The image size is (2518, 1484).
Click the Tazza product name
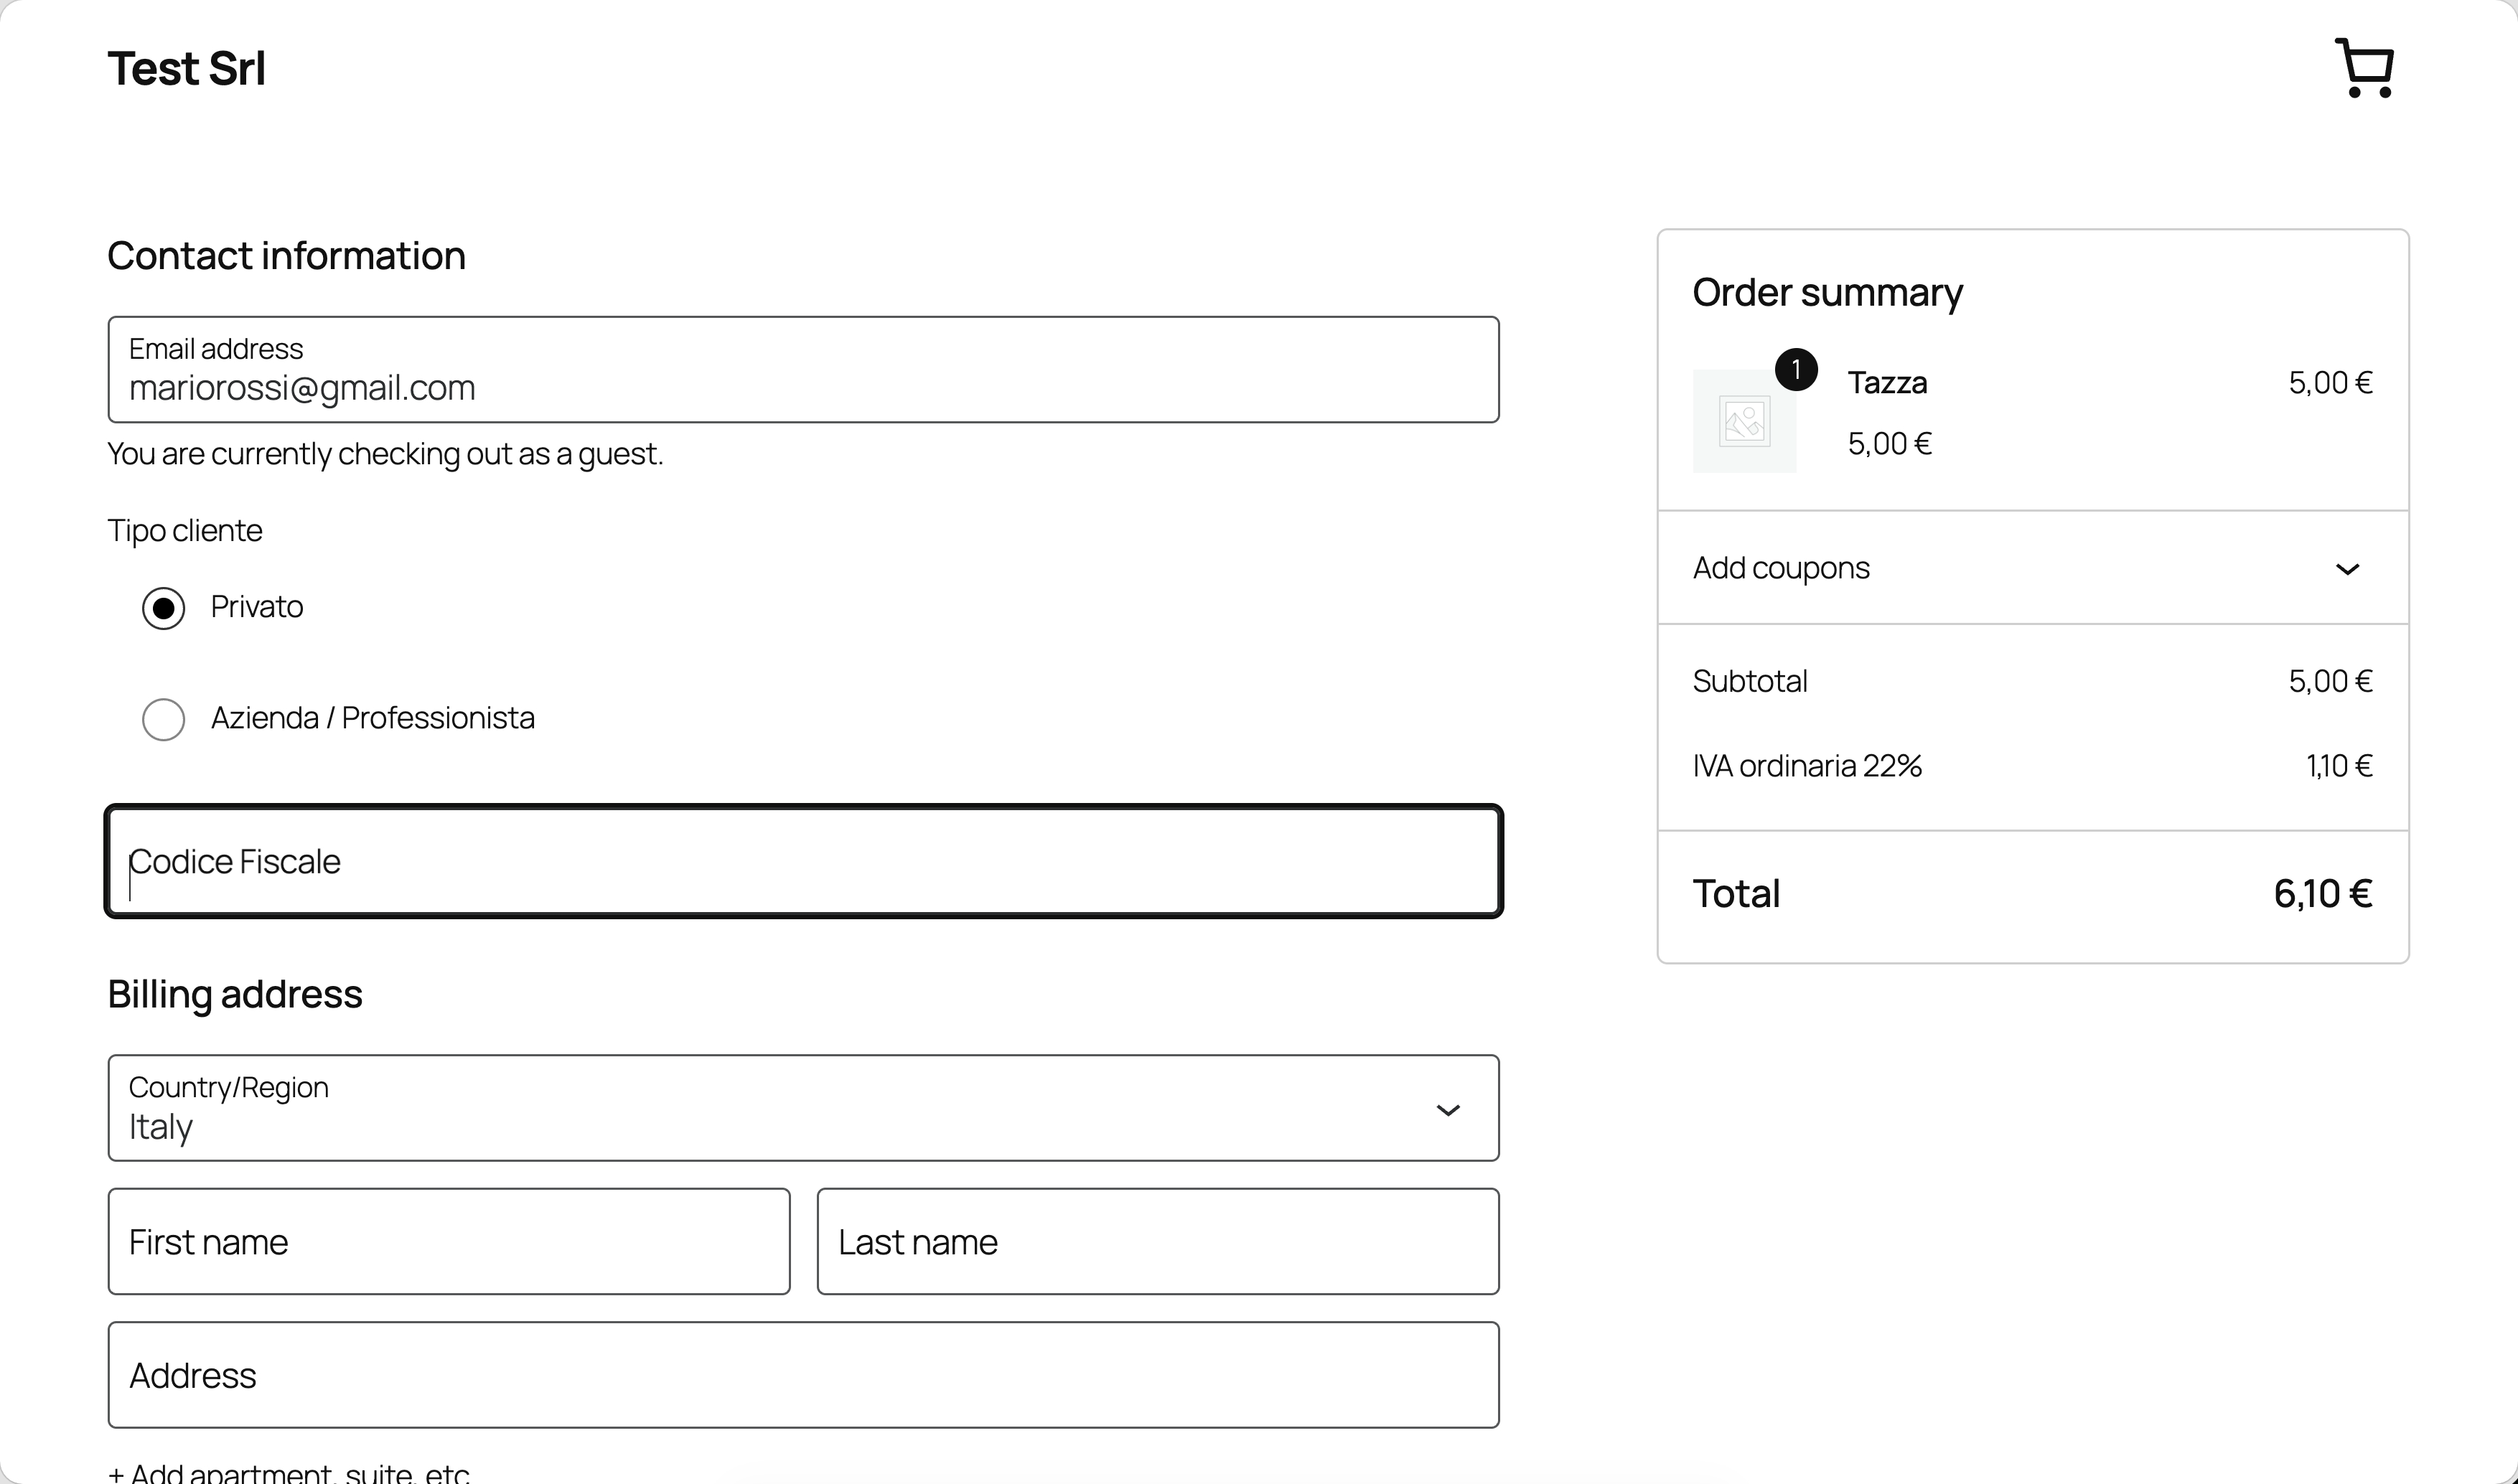1887,383
